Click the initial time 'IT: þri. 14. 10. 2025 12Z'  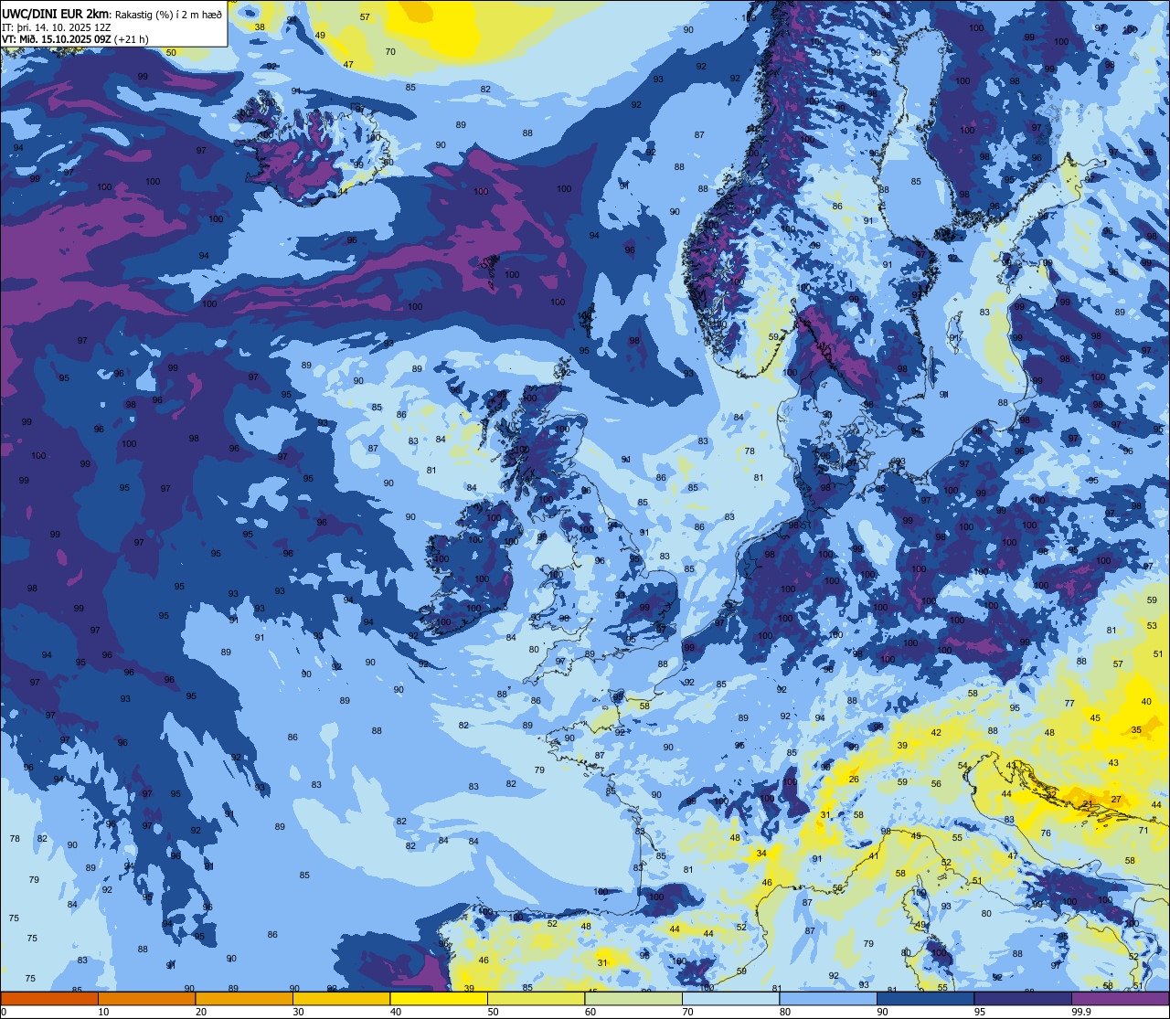coord(57,27)
